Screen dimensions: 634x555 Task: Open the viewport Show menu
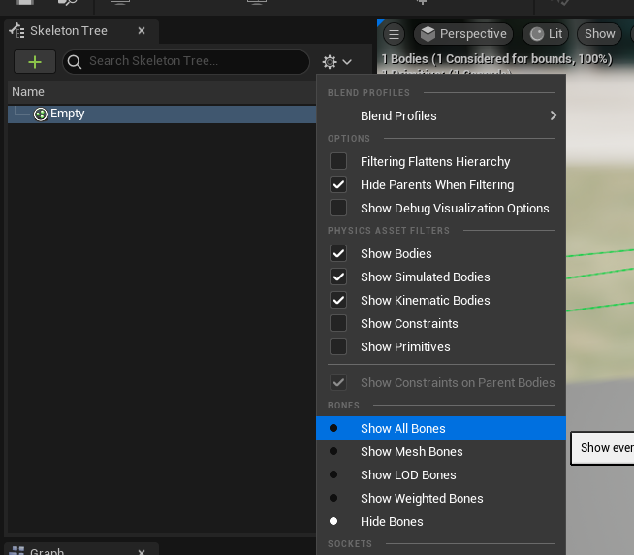coord(600,34)
